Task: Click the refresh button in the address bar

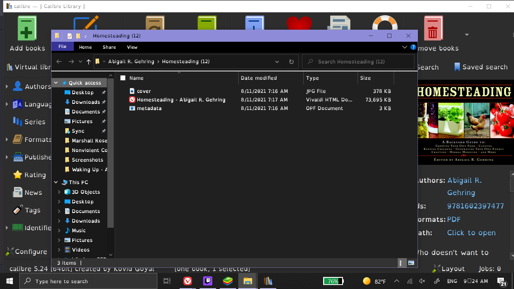Action: (x=292, y=62)
